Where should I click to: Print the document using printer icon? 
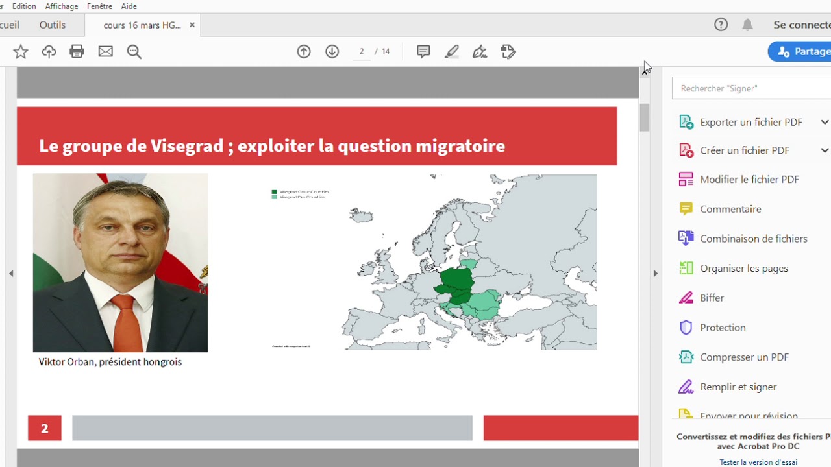coord(77,52)
